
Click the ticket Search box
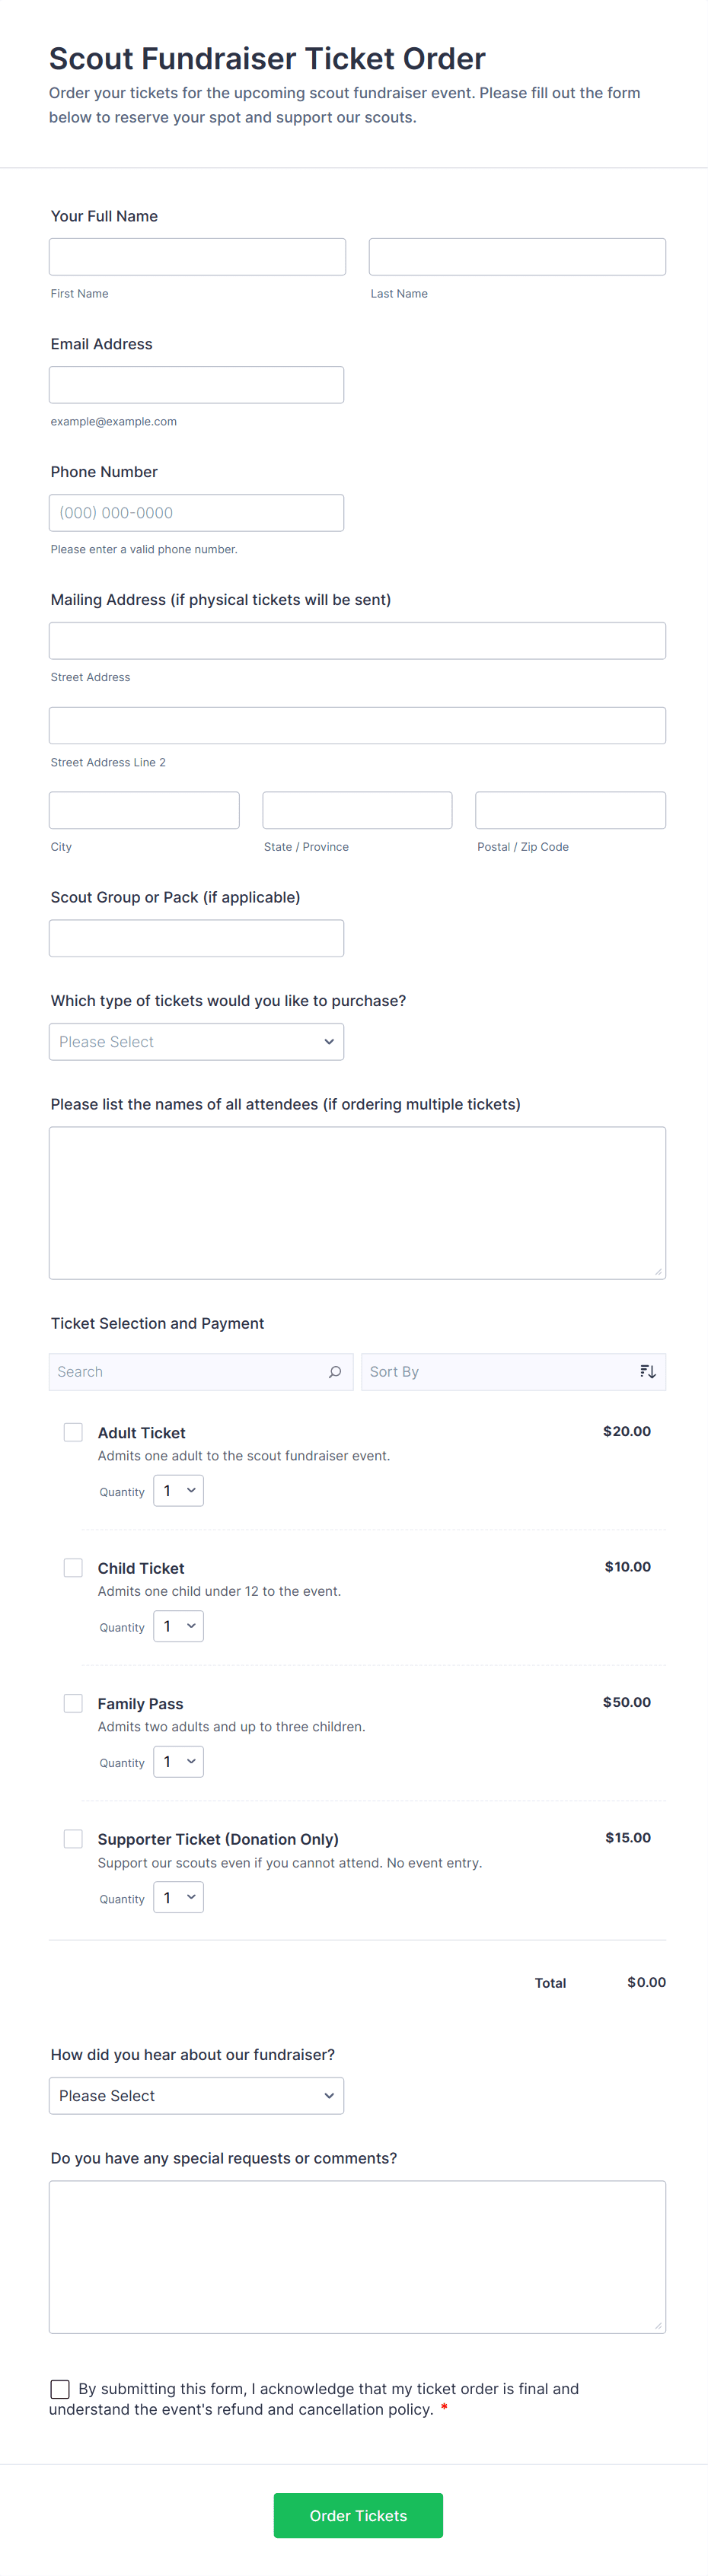pos(190,1372)
